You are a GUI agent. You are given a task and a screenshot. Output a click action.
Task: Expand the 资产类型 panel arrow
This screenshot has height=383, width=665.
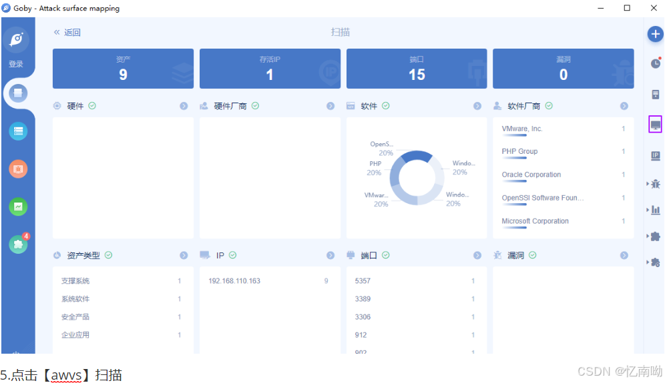pyautogui.click(x=184, y=255)
